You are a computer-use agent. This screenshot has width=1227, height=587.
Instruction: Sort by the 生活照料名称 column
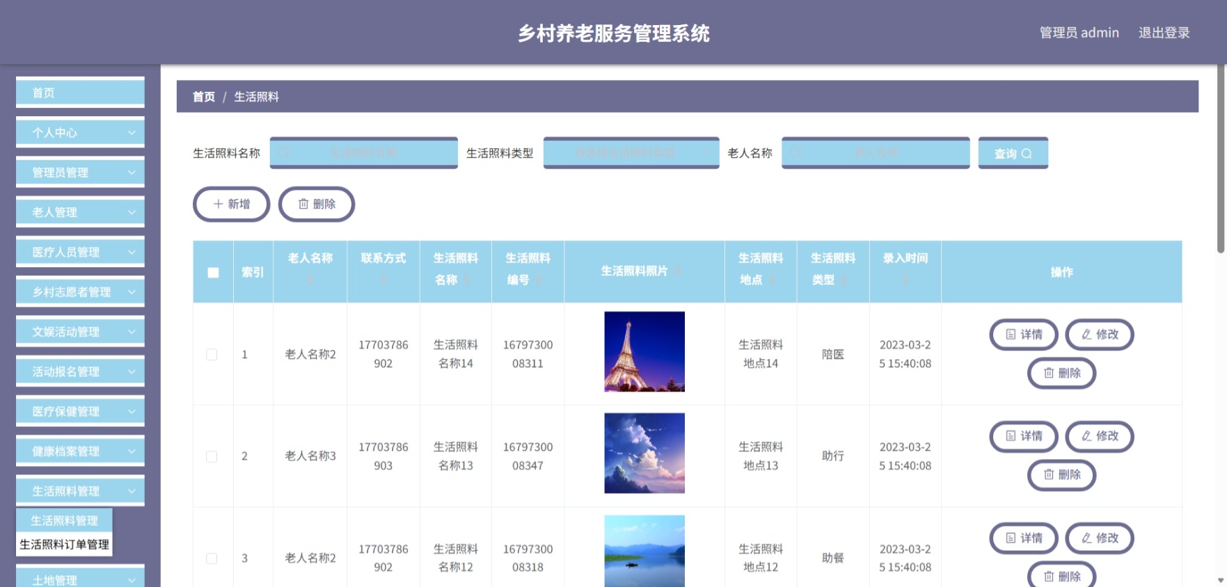pos(468,280)
